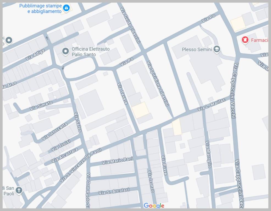Click the Via L. Marilac road label
Screen dimensions: 271x211
211,105
